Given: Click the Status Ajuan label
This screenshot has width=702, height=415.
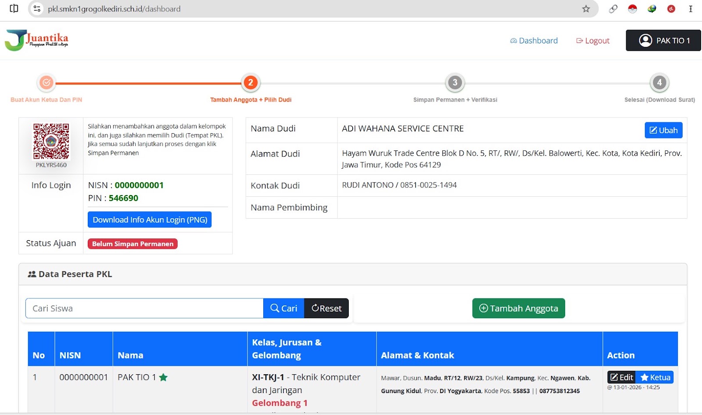Looking at the screenshot, I should click(x=51, y=243).
